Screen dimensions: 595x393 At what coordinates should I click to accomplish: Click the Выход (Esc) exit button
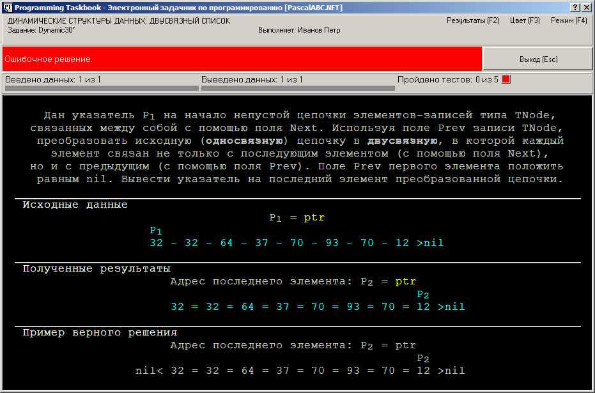click(538, 59)
